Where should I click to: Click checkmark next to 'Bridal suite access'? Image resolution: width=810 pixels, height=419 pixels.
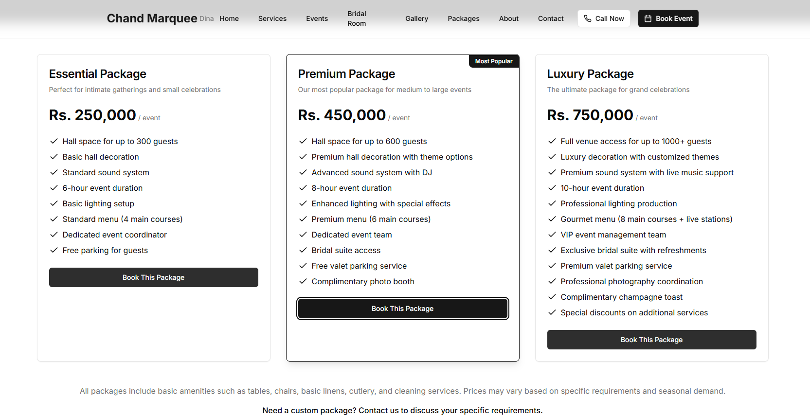click(303, 250)
